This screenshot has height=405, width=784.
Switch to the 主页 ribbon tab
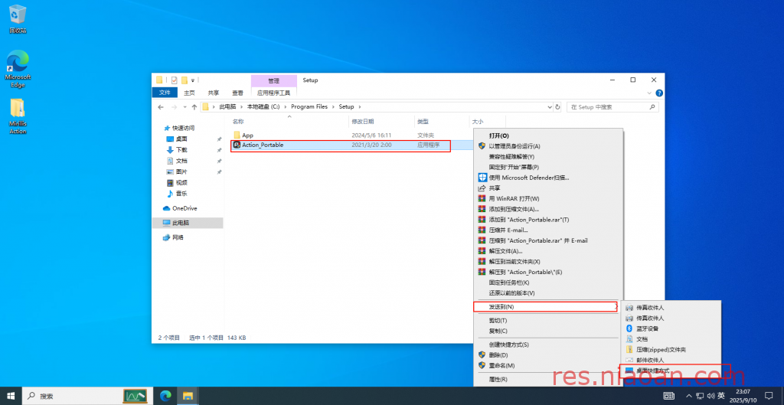tap(189, 93)
